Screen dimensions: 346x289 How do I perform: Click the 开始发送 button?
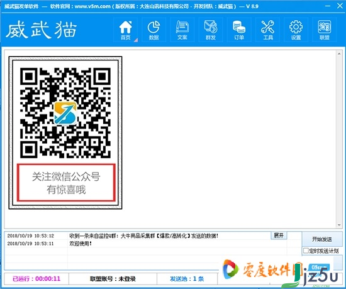click(x=322, y=239)
